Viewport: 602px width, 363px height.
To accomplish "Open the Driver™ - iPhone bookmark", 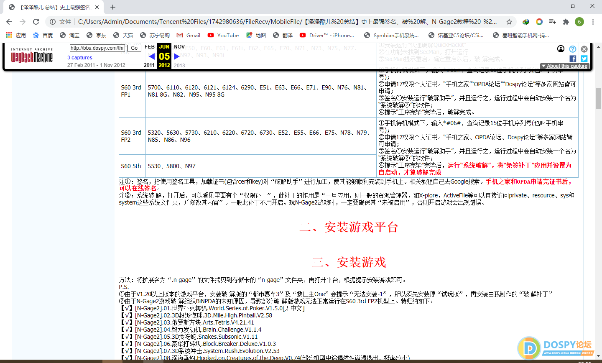I will (327, 35).
